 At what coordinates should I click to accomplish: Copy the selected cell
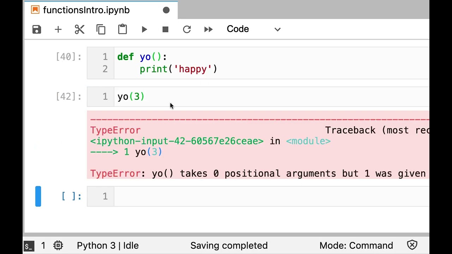point(101,29)
